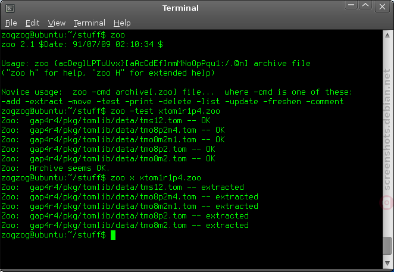The image size is (394, 272).
Task: Open the terminal window menu icon
Action: (10, 8)
